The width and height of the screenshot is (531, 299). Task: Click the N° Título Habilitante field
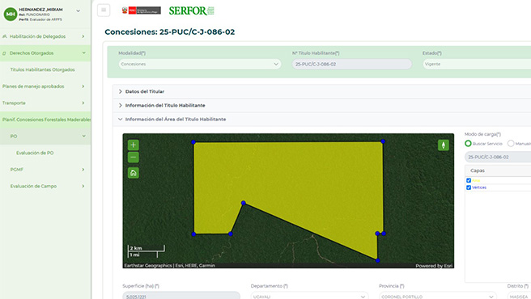pos(352,64)
